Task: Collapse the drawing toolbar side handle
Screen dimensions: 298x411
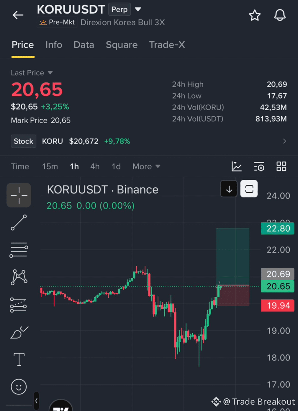Action: point(36,401)
